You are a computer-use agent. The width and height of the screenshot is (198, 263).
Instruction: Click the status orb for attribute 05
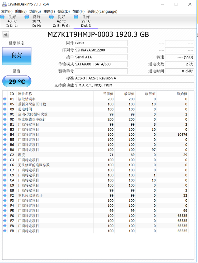tap(5, 104)
